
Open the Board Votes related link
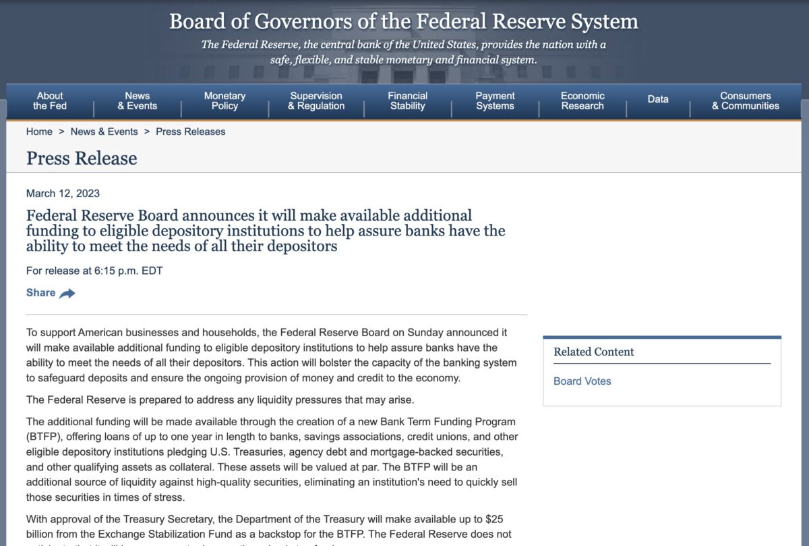582,381
